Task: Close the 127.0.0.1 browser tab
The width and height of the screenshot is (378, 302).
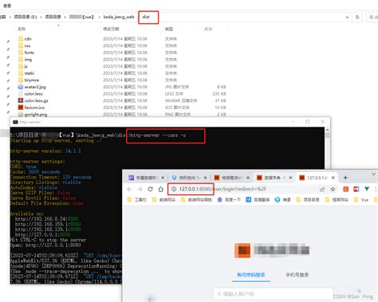Action: click(333, 178)
